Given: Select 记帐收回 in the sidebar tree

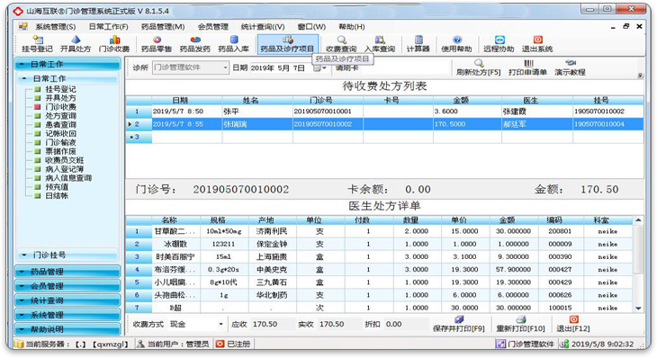Looking at the screenshot, I should 61,133.
